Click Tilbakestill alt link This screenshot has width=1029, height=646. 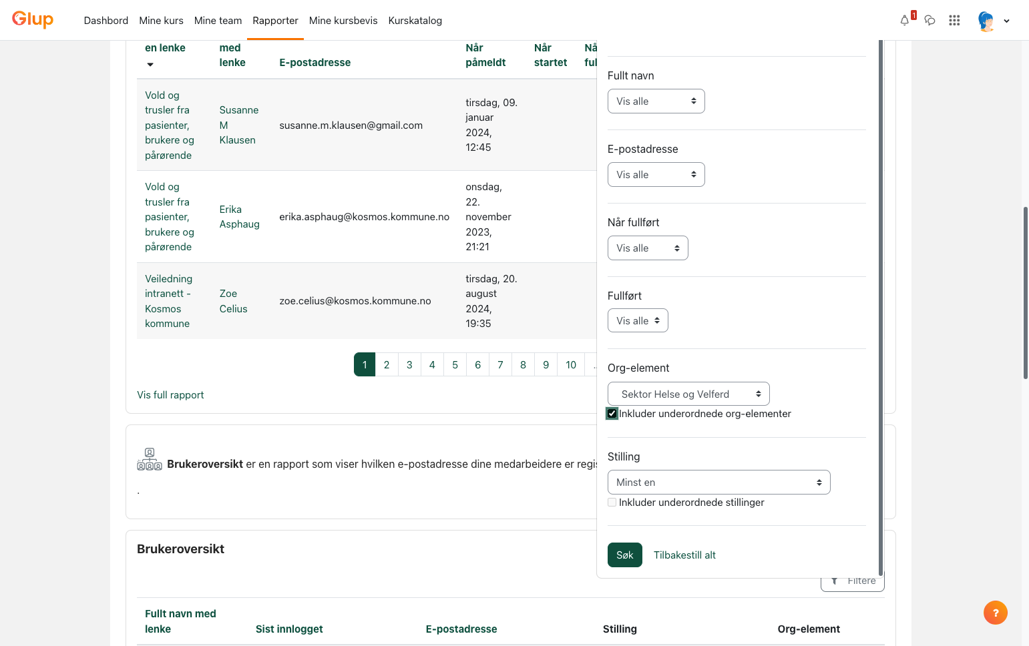click(x=684, y=555)
